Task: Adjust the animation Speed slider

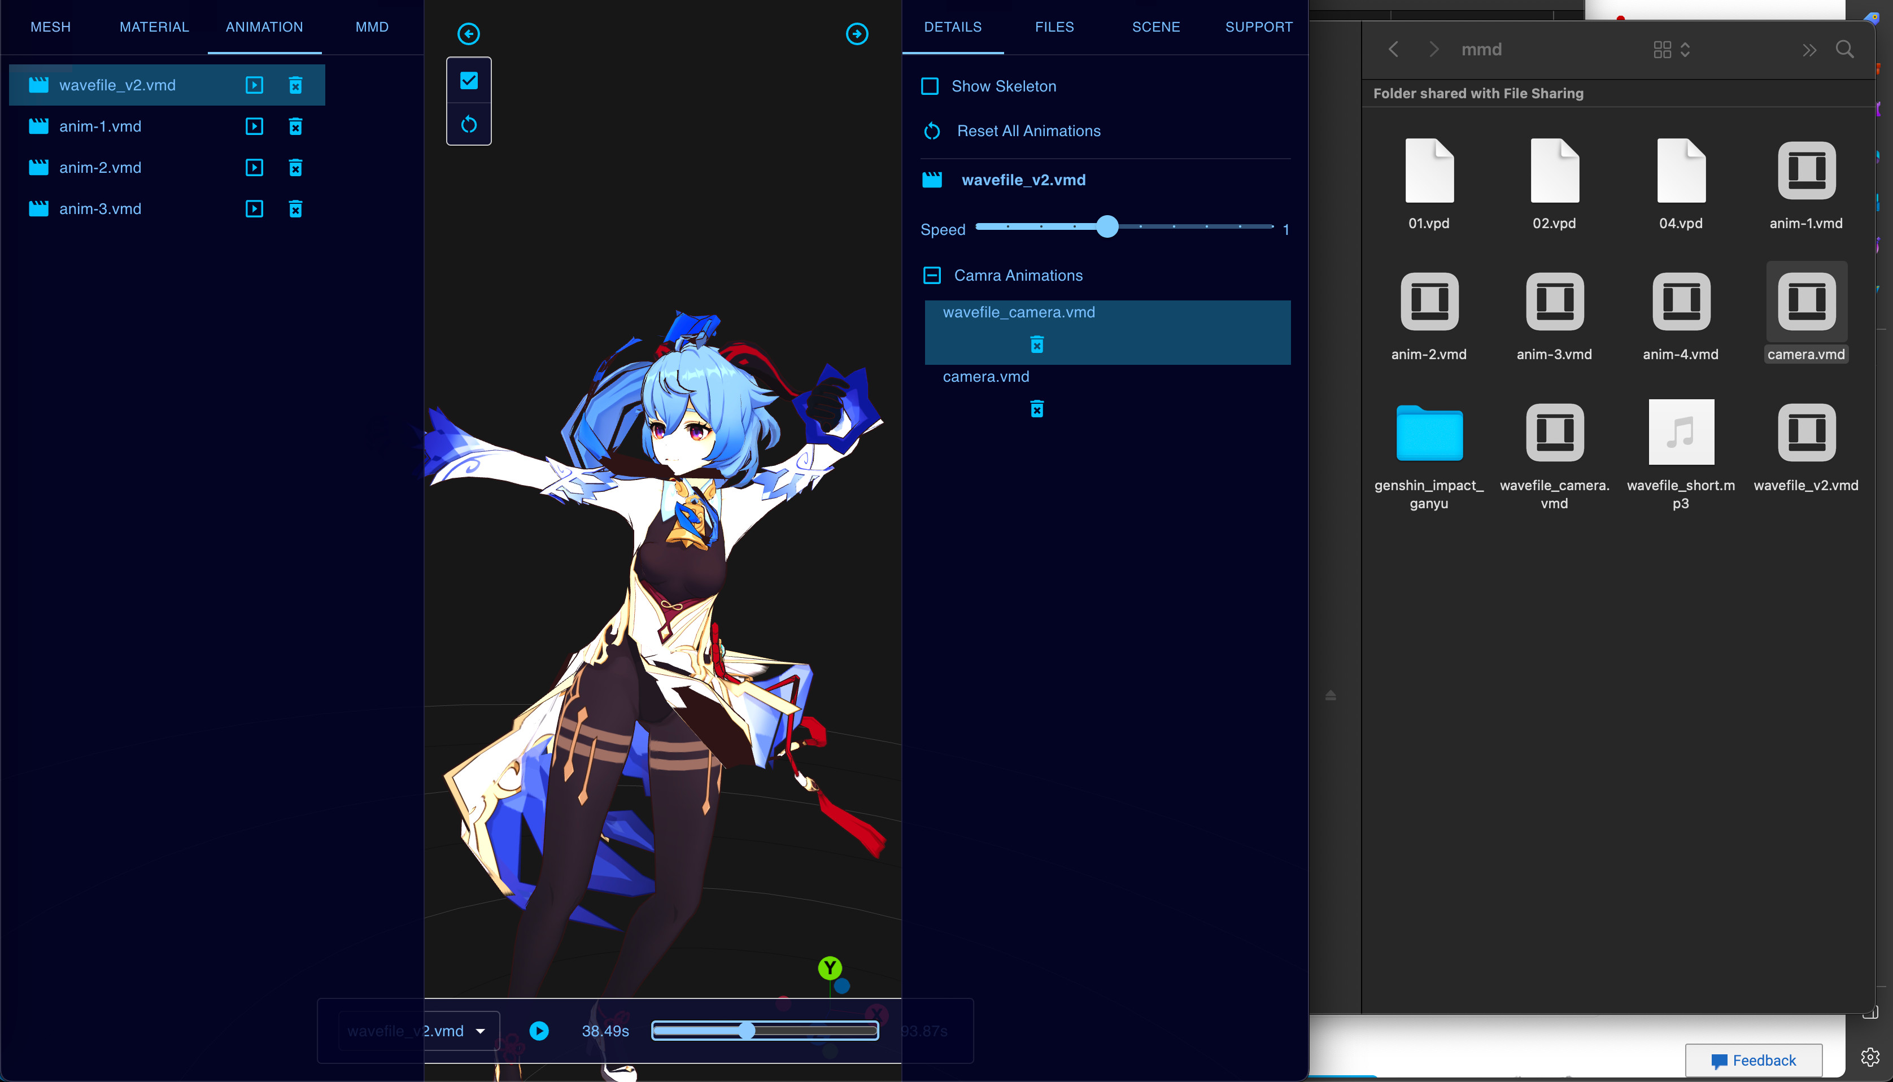Action: point(1124,226)
